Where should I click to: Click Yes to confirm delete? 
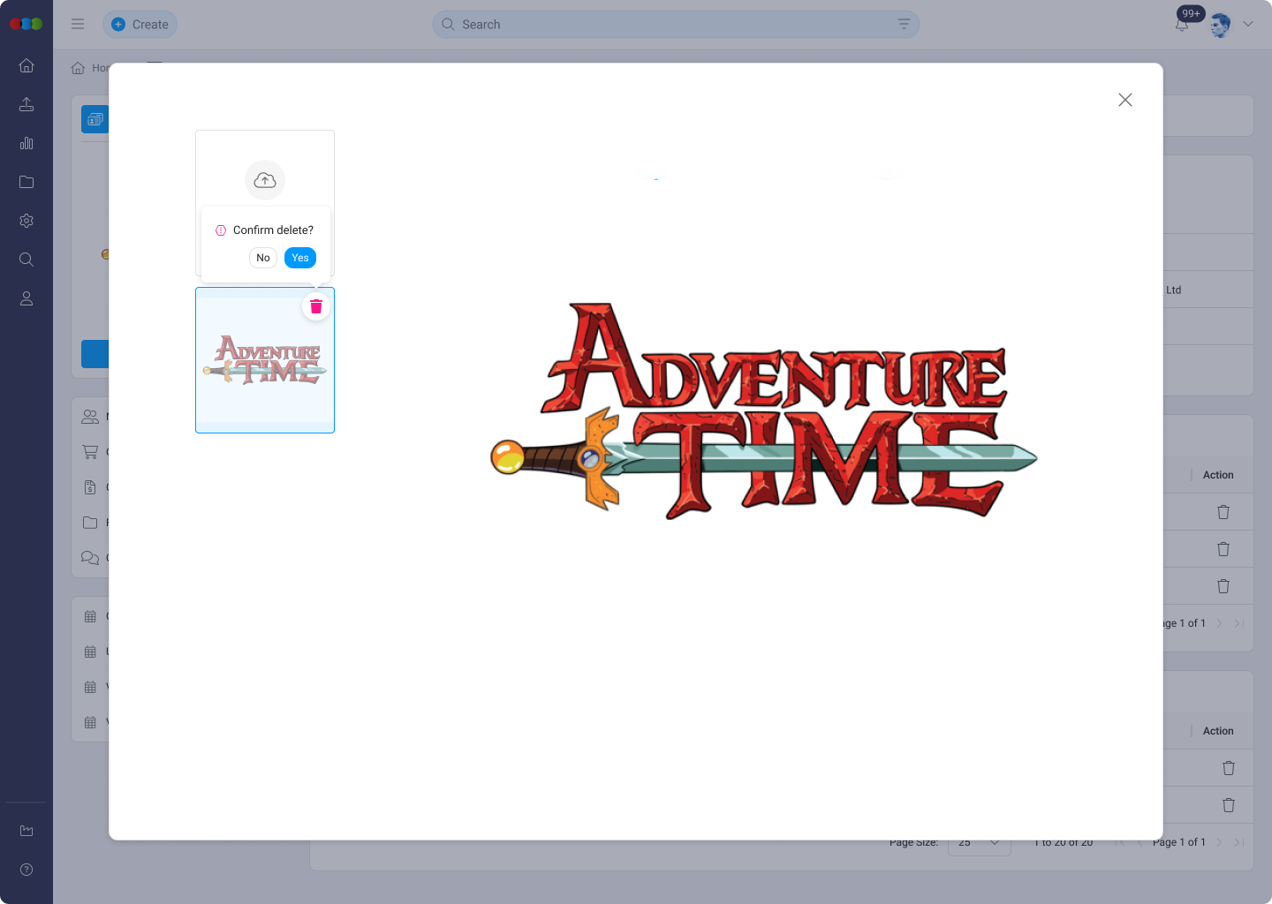point(299,258)
